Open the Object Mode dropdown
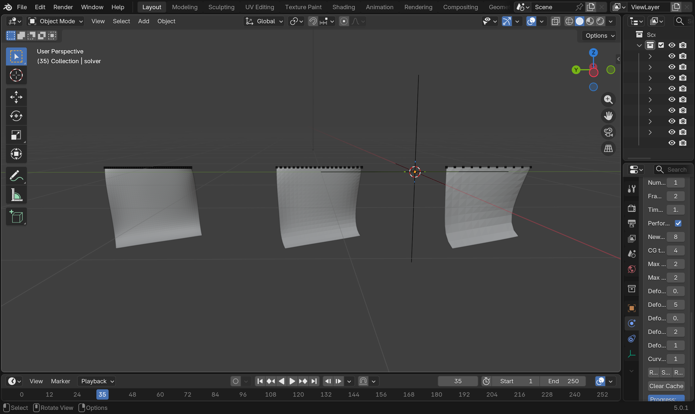Screen dimensions: 695x414 click(x=56, y=21)
